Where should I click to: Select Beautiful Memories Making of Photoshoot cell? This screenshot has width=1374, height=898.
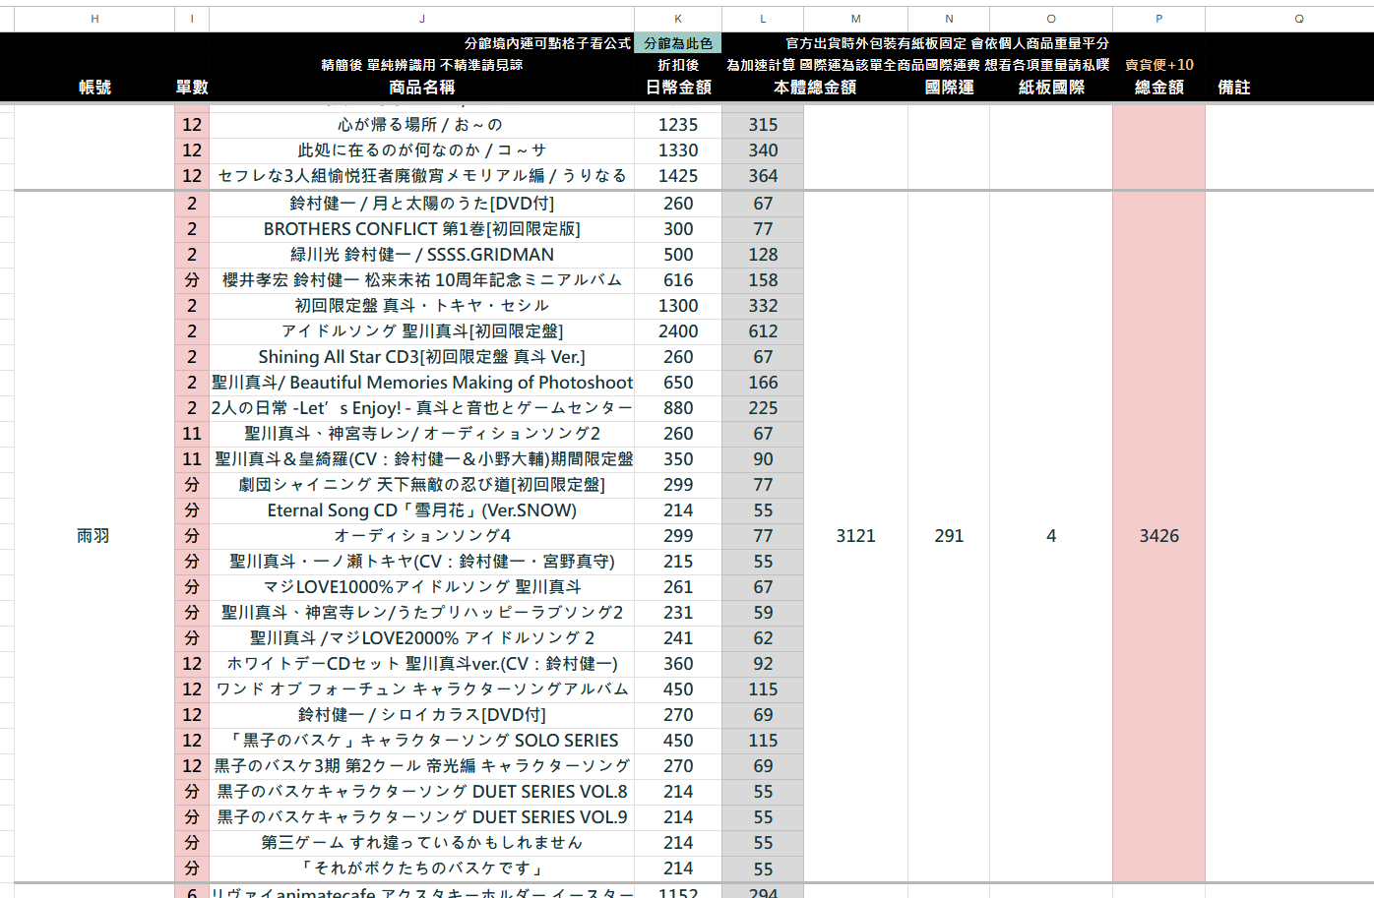[x=422, y=383]
